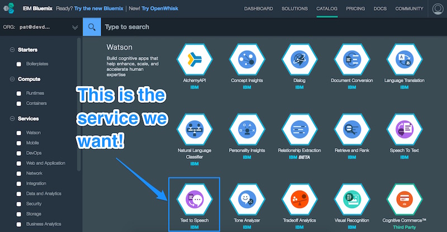Click the IBM label under AlchemyAPI

click(x=194, y=87)
